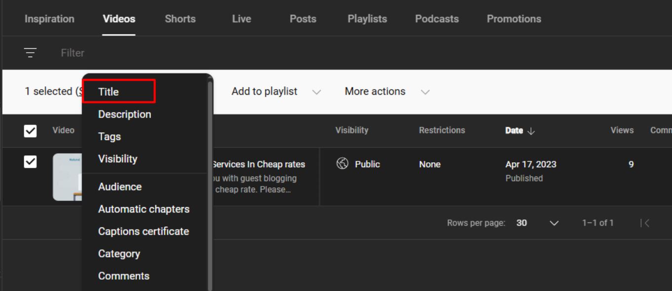Click the Date sort arrow icon
Image resolution: width=672 pixels, height=291 pixels.
pyautogui.click(x=531, y=131)
